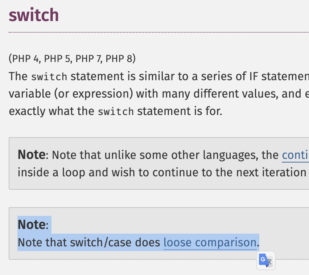Follow the loose comparison hyperlink
This screenshot has width=309, height=275.
click(x=210, y=242)
